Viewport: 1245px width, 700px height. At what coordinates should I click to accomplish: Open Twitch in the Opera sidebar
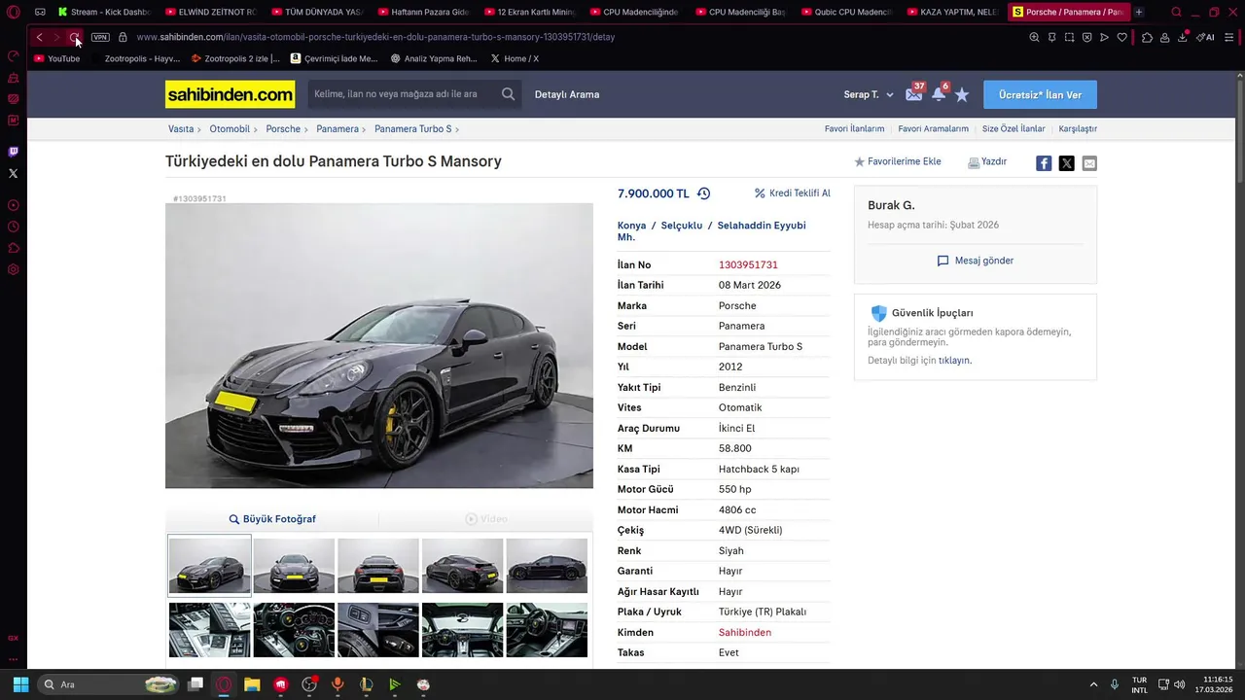(x=13, y=152)
